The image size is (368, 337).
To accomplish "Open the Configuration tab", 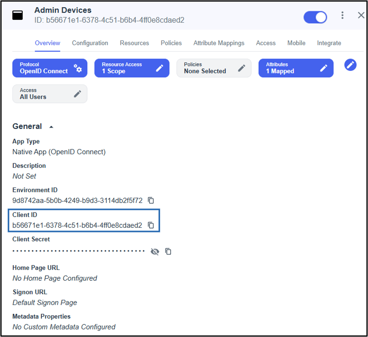I will click(90, 43).
